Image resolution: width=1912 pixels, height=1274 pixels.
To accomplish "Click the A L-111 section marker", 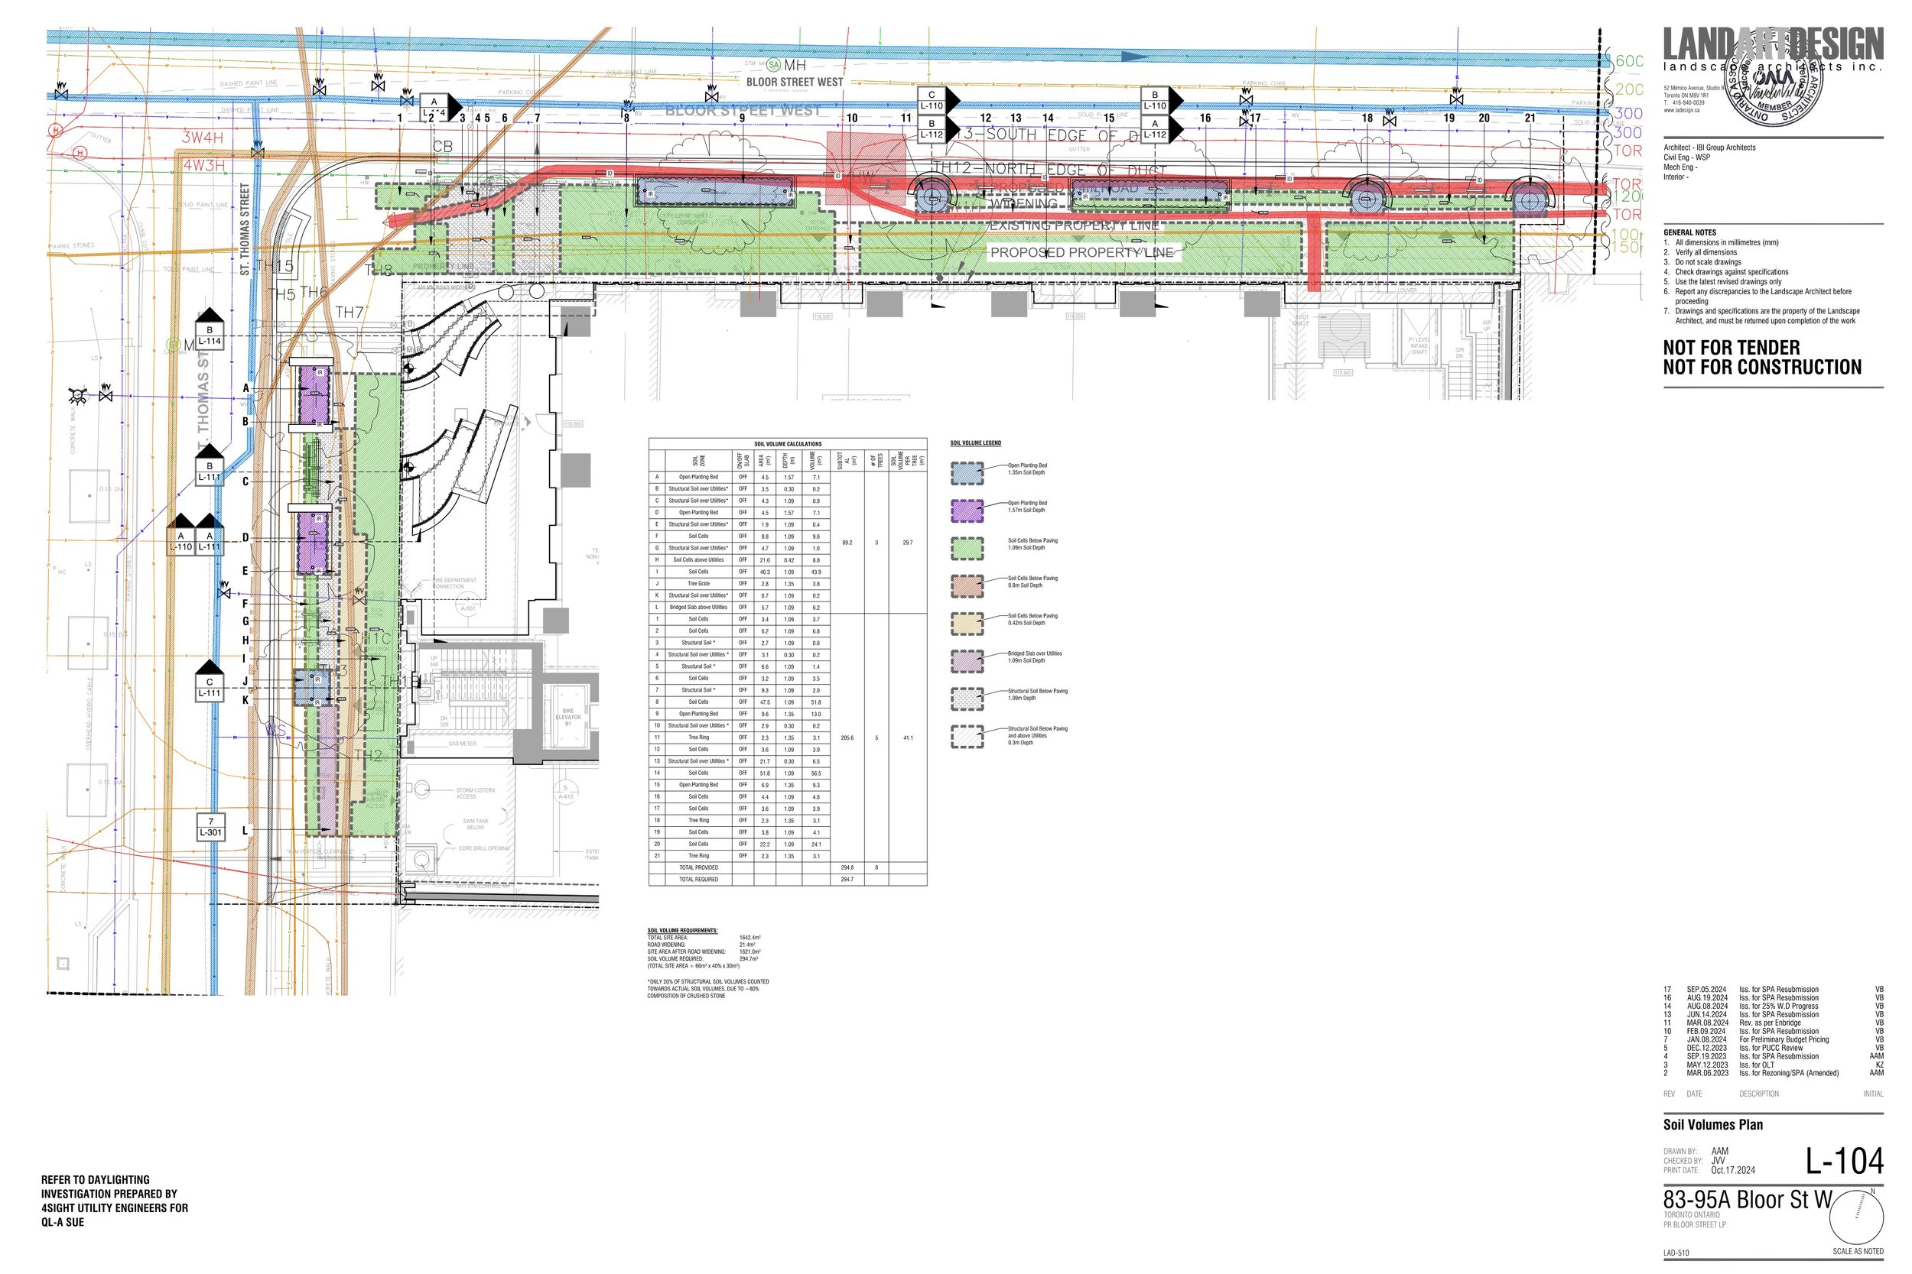I will pos(210,536).
